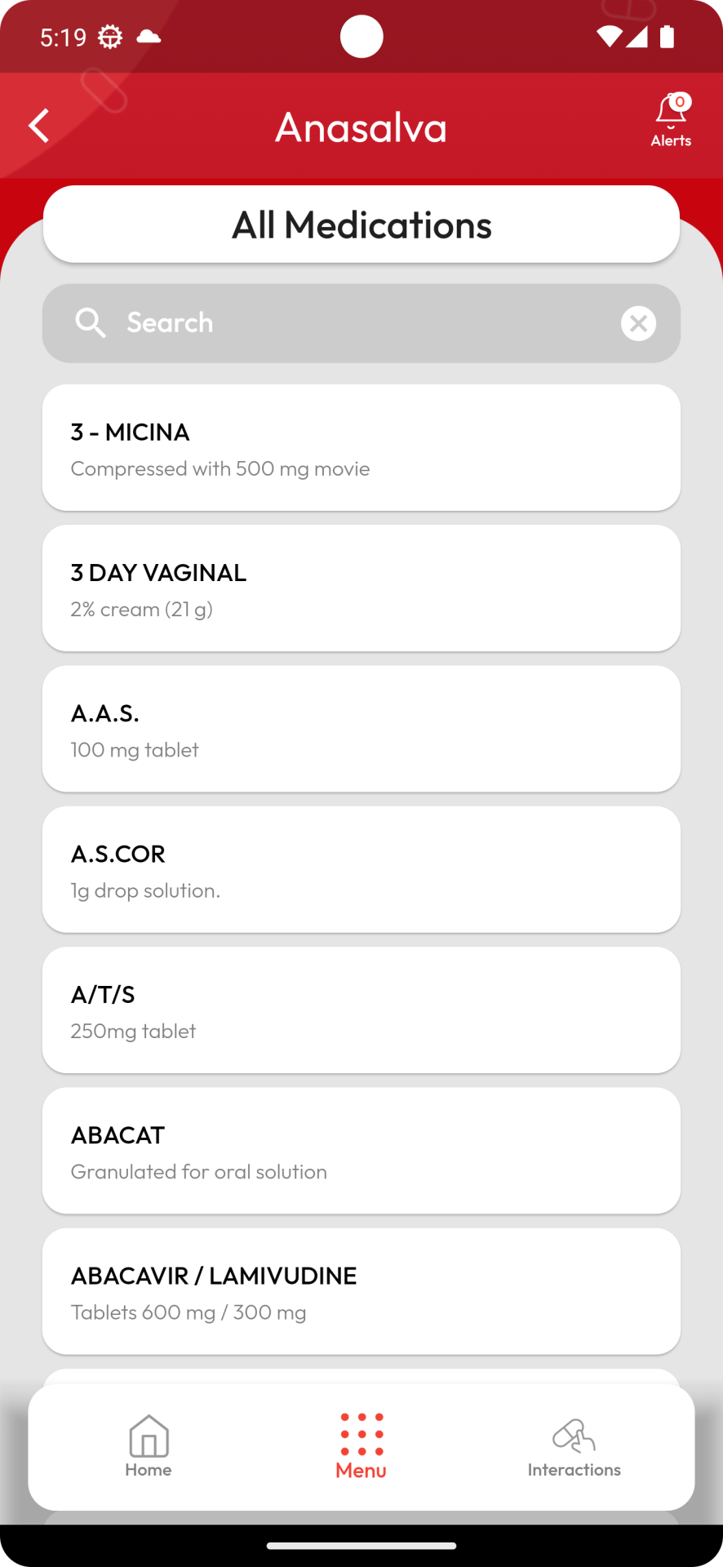Focus the Search input field

pyautogui.click(x=361, y=323)
